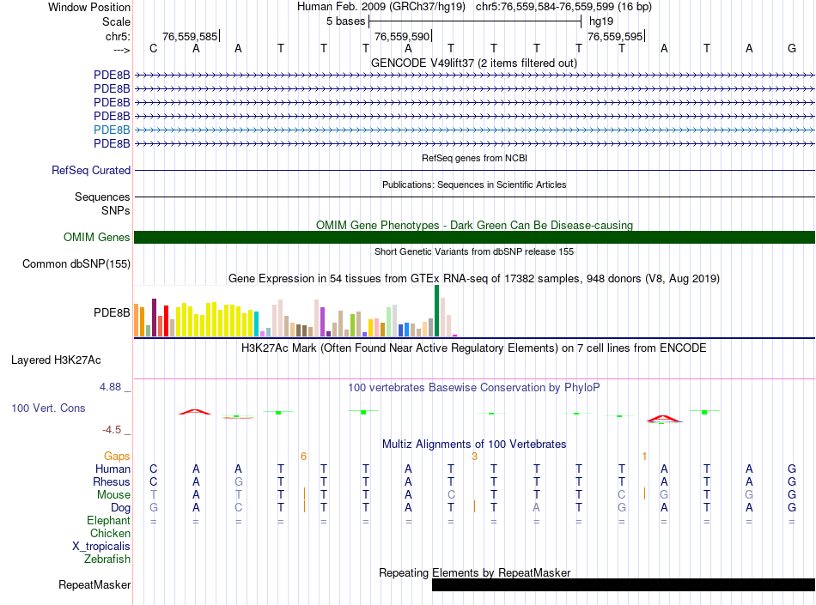Click the OMIM Genes track label

(96, 238)
